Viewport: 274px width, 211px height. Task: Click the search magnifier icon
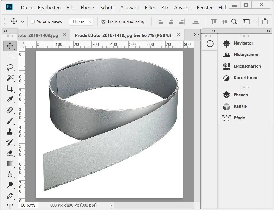point(234,21)
